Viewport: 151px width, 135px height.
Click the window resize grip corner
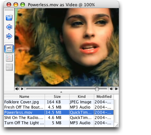point(117,125)
